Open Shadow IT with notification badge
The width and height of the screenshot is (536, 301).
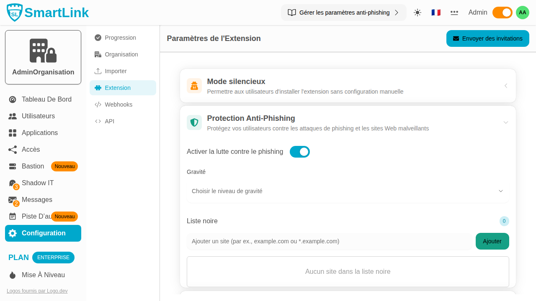click(37, 183)
